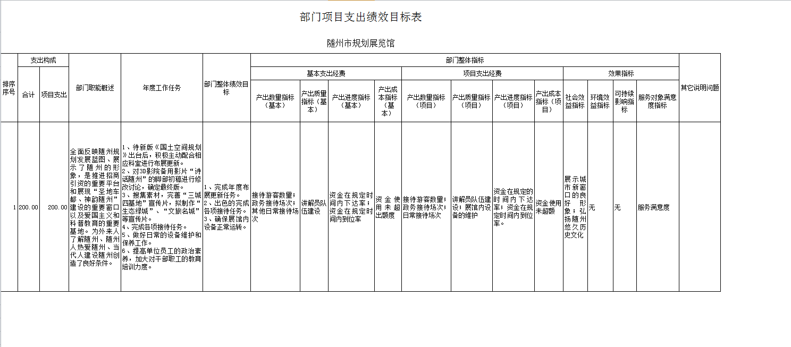Click the 其它说明问题 header cell

700,88
